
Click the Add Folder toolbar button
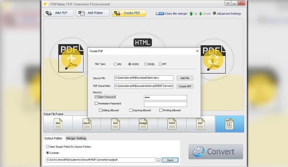point(93,13)
